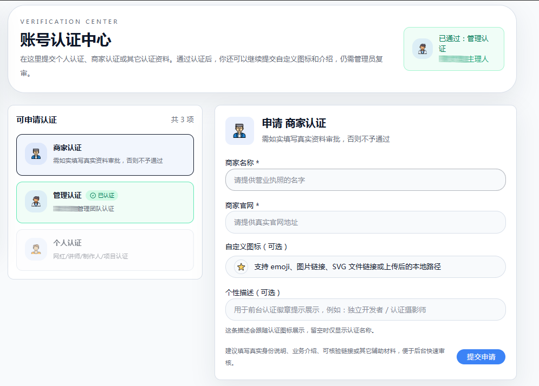539x386 pixels.
Task: Click the checkmark icon in the 已认证 badge
Action: [x=93, y=196]
